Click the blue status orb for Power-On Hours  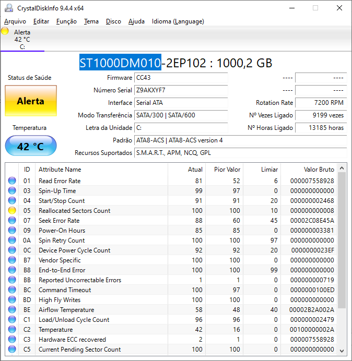tap(12, 230)
